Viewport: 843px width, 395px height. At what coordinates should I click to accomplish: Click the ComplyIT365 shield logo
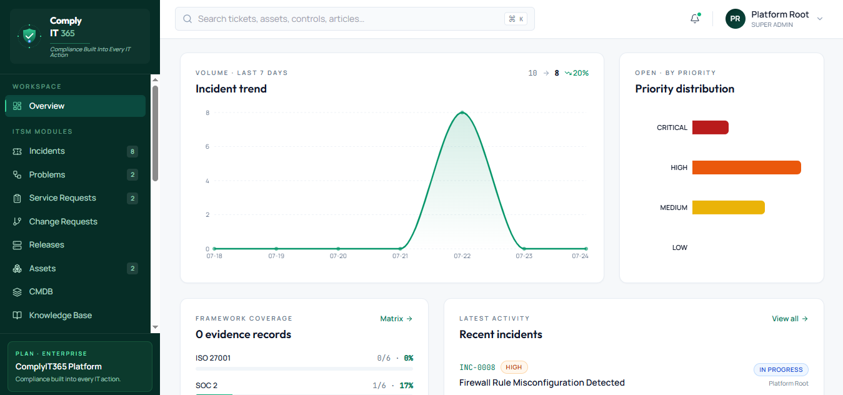[x=29, y=36]
